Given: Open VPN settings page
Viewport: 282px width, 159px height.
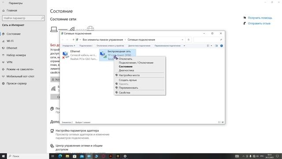Looking at the screenshot, I should [9, 62].
